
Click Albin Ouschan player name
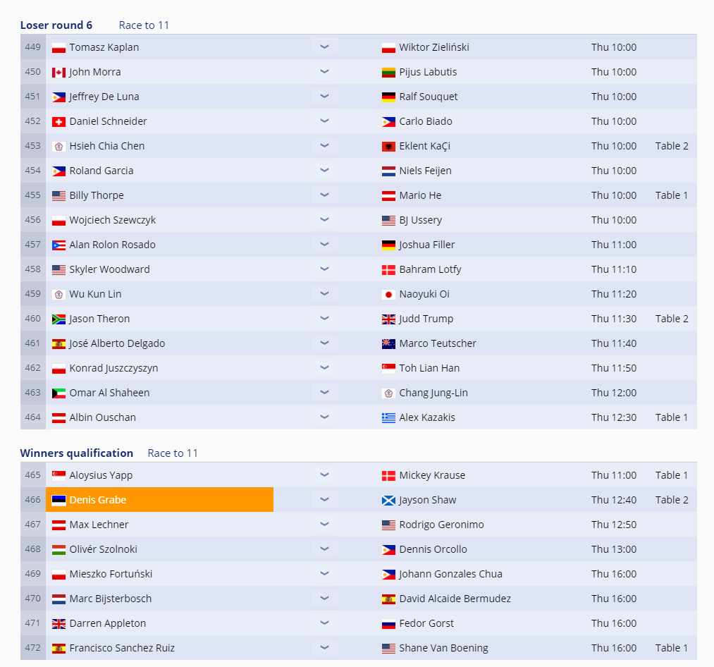coord(102,417)
